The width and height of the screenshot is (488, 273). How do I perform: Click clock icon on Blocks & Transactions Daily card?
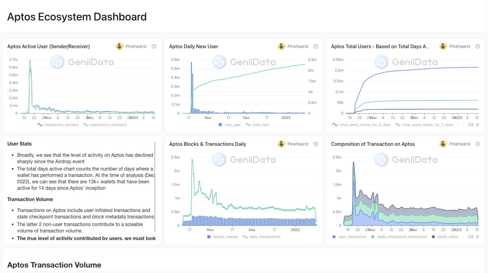pyautogui.click(x=316, y=144)
